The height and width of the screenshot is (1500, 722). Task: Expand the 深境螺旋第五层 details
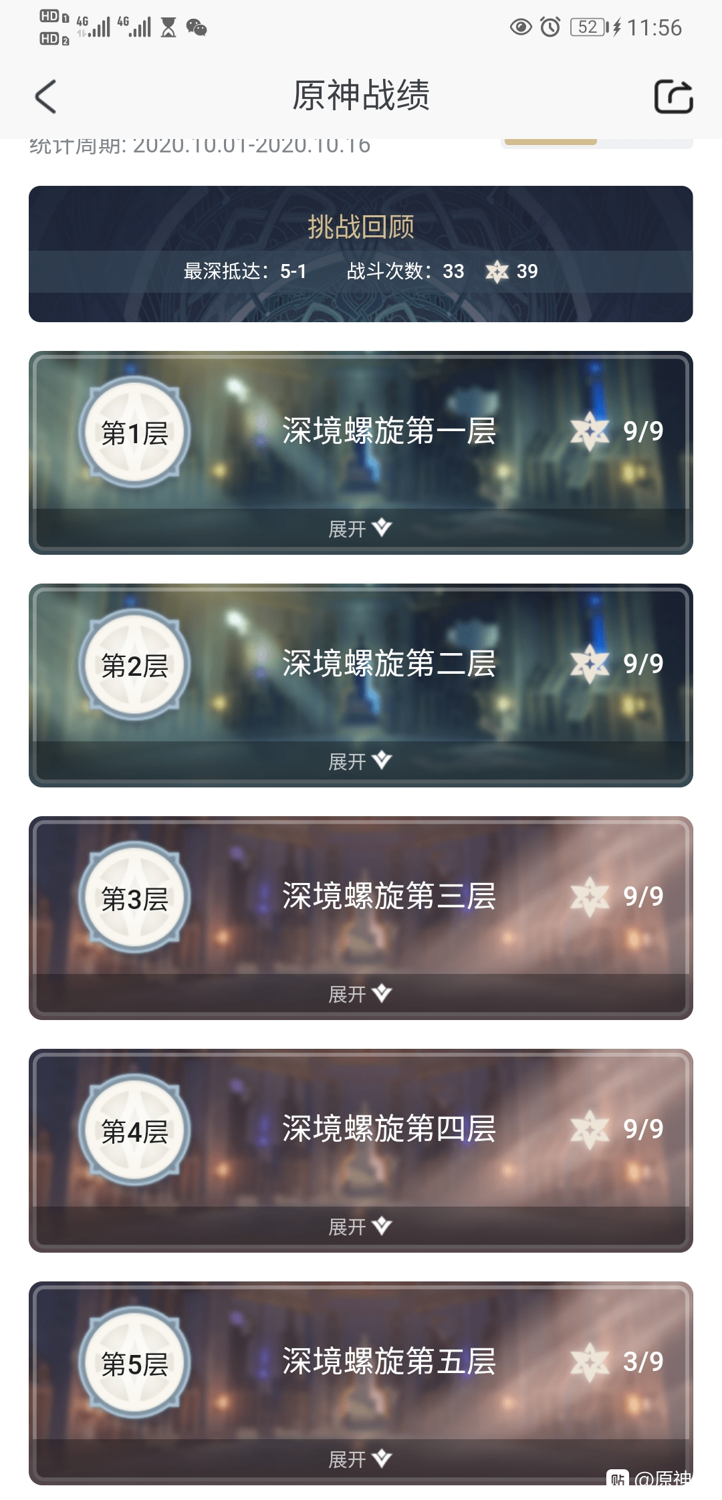[361, 1459]
